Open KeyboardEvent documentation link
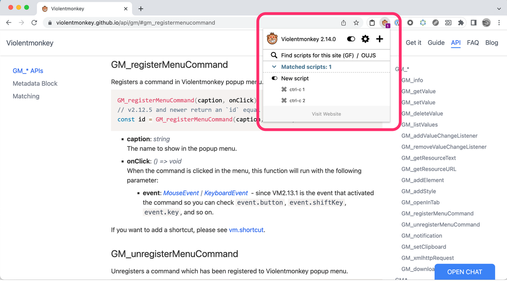 (226, 193)
